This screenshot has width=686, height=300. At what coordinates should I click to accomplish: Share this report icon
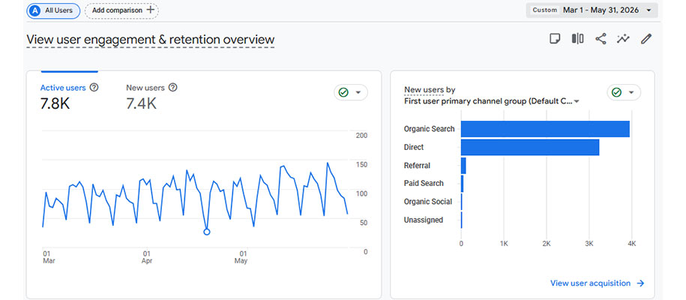pos(601,38)
